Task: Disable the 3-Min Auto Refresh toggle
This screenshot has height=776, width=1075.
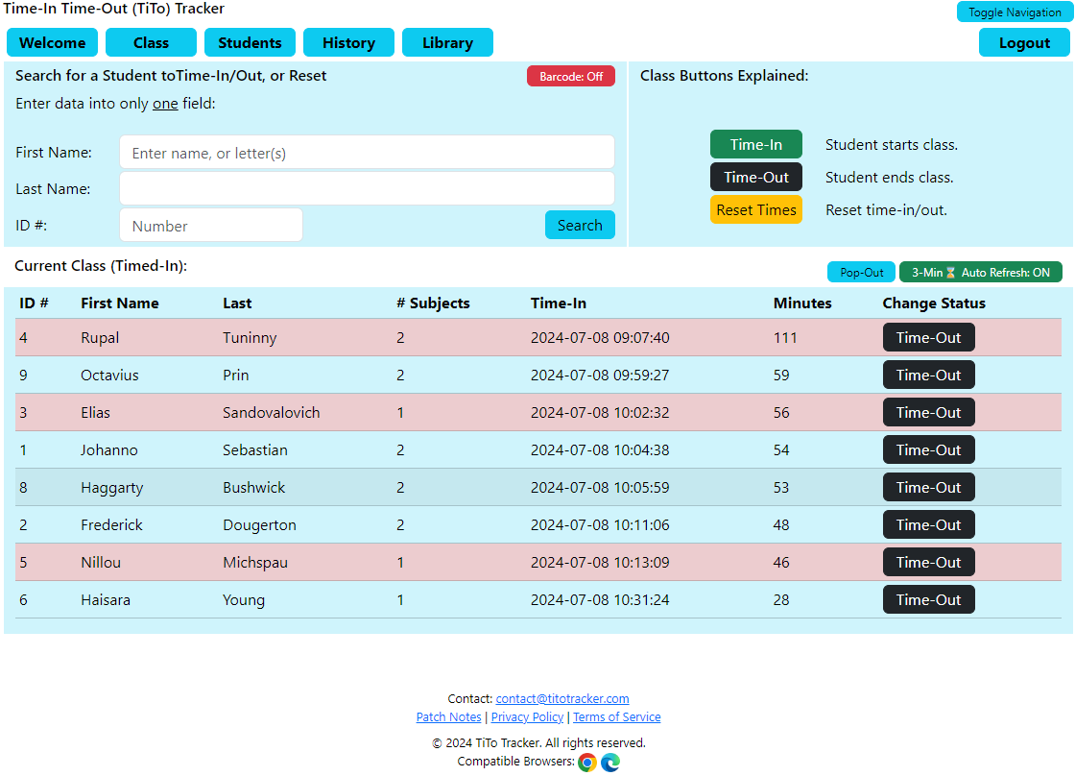Action: 980,273
